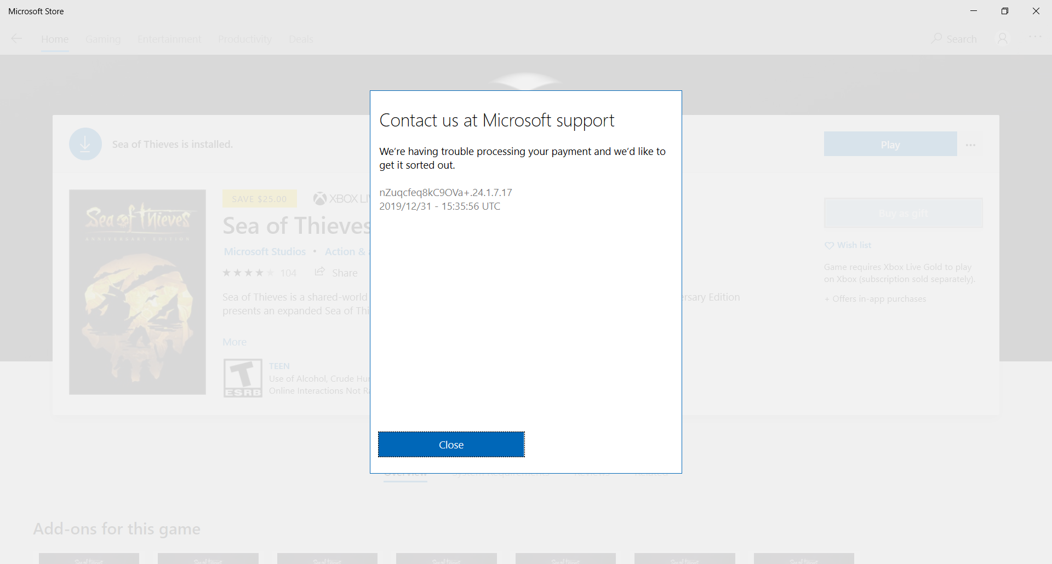Image resolution: width=1052 pixels, height=564 pixels.
Task: Click the Add-ons for this game heading
Action: [117, 528]
